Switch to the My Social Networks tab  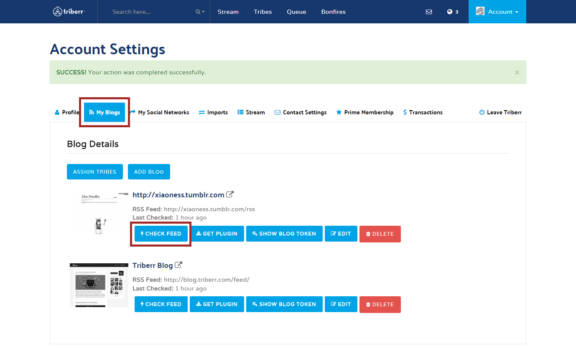coord(160,112)
